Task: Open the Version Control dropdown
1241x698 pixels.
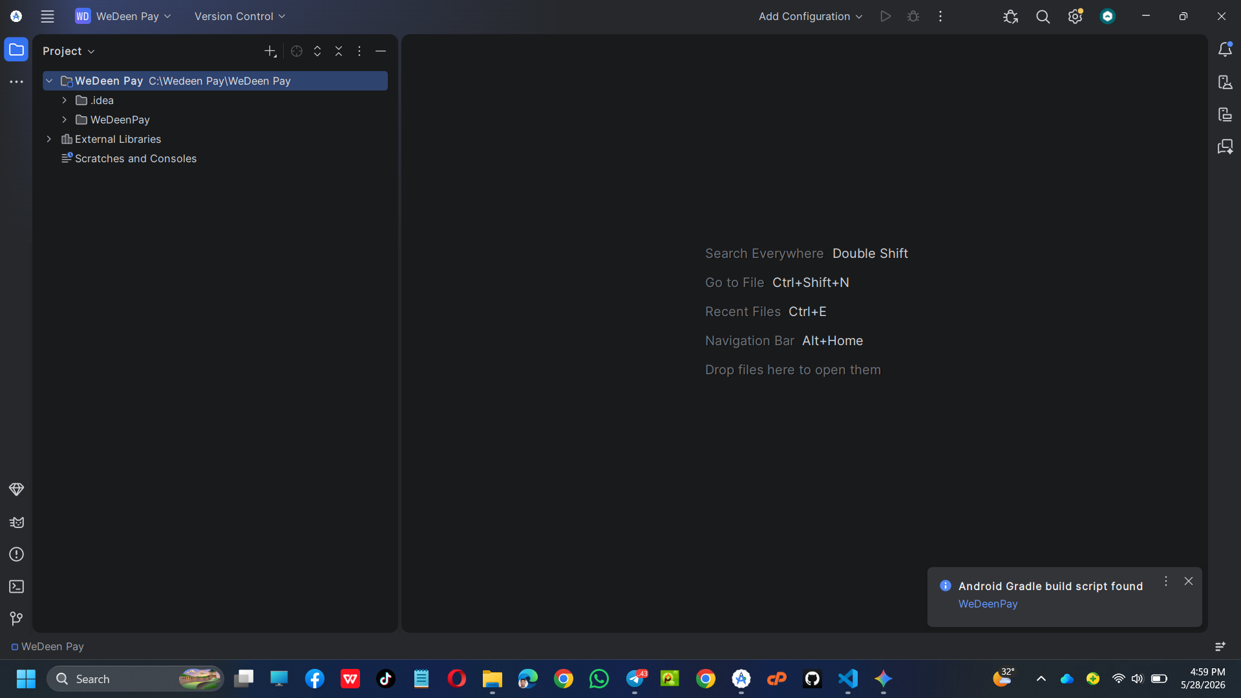Action: [x=240, y=16]
